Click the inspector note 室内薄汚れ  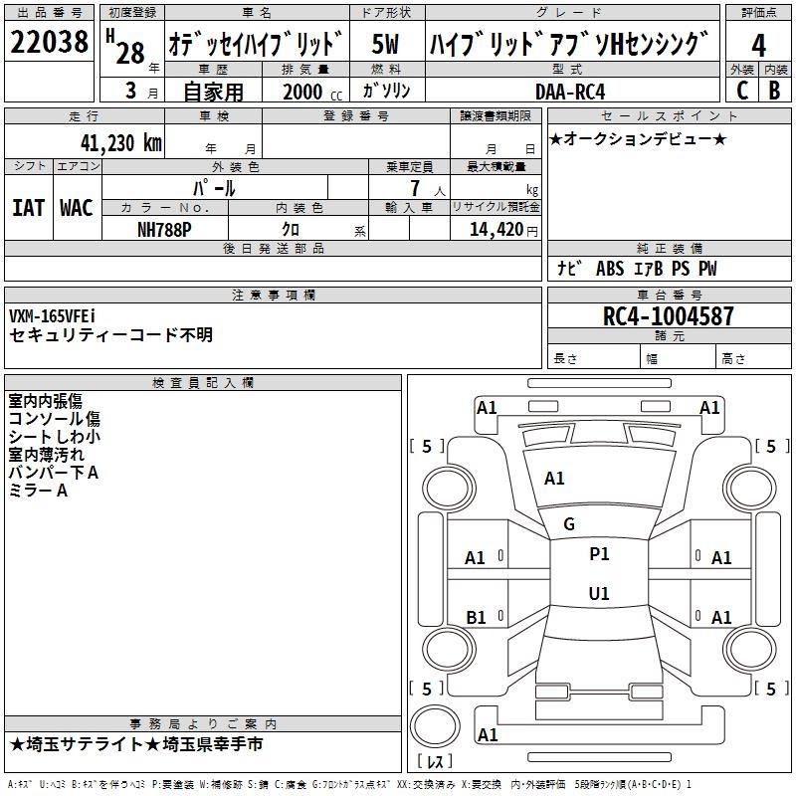click(x=46, y=455)
